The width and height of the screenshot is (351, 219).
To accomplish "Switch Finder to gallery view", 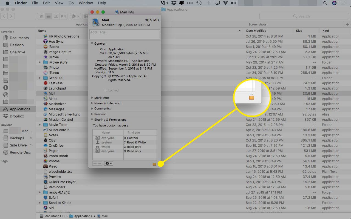I will pyautogui.click(x=64, y=16).
